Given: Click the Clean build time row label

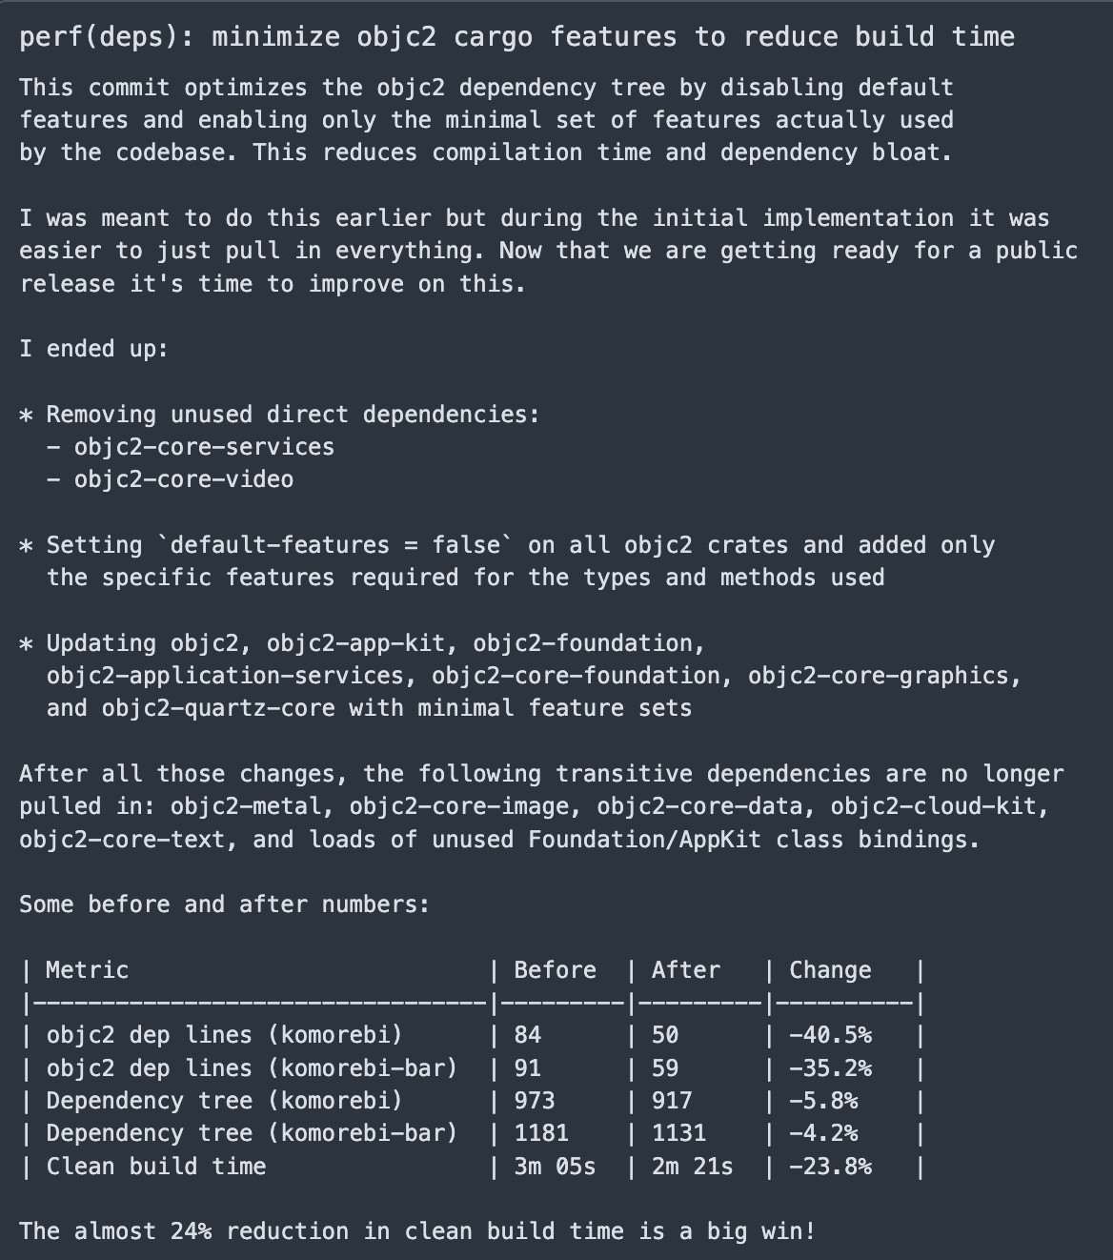Looking at the screenshot, I should 155,1167.
